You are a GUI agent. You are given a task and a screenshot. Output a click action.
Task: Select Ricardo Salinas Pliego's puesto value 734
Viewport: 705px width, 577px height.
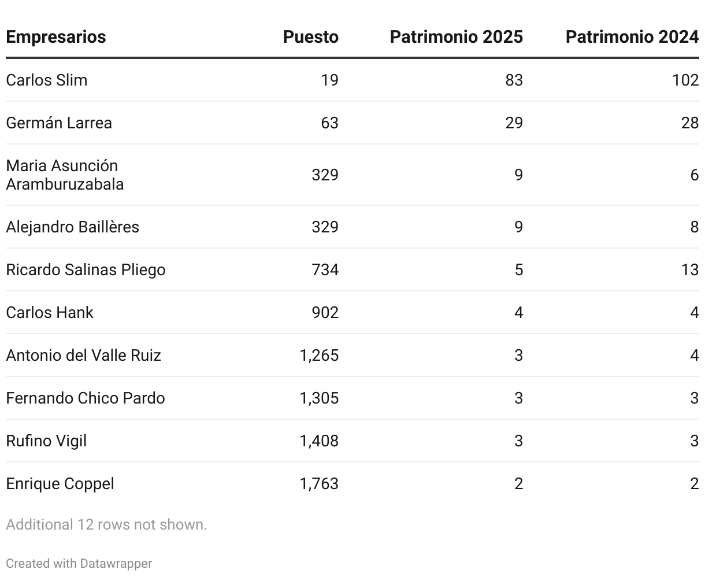325,269
